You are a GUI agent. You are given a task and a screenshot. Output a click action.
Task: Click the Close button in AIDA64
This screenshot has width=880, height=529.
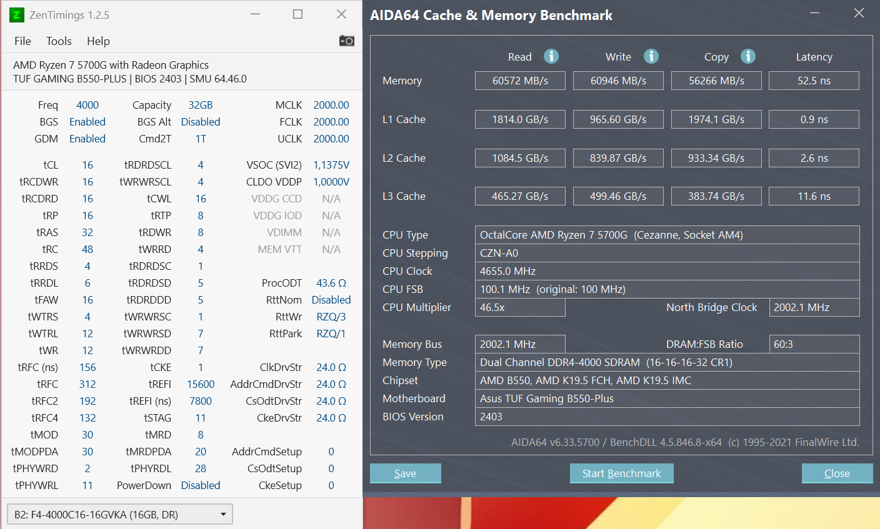[837, 473]
